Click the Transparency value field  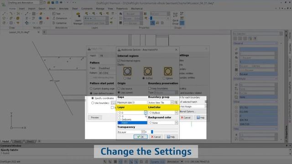(x=147, y=132)
